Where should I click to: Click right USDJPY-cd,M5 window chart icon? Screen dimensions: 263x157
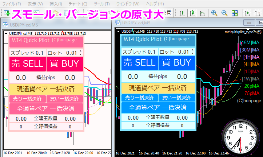[x=118, y=23]
